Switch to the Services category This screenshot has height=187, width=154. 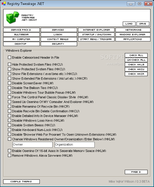[59, 30]
